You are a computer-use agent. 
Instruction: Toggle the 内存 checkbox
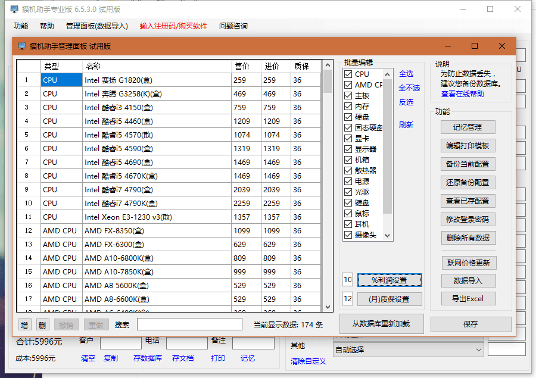[348, 107]
